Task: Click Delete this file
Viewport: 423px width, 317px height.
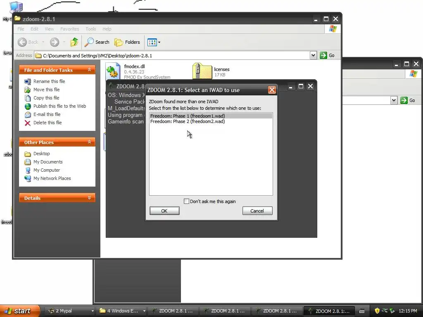Action: point(48,123)
